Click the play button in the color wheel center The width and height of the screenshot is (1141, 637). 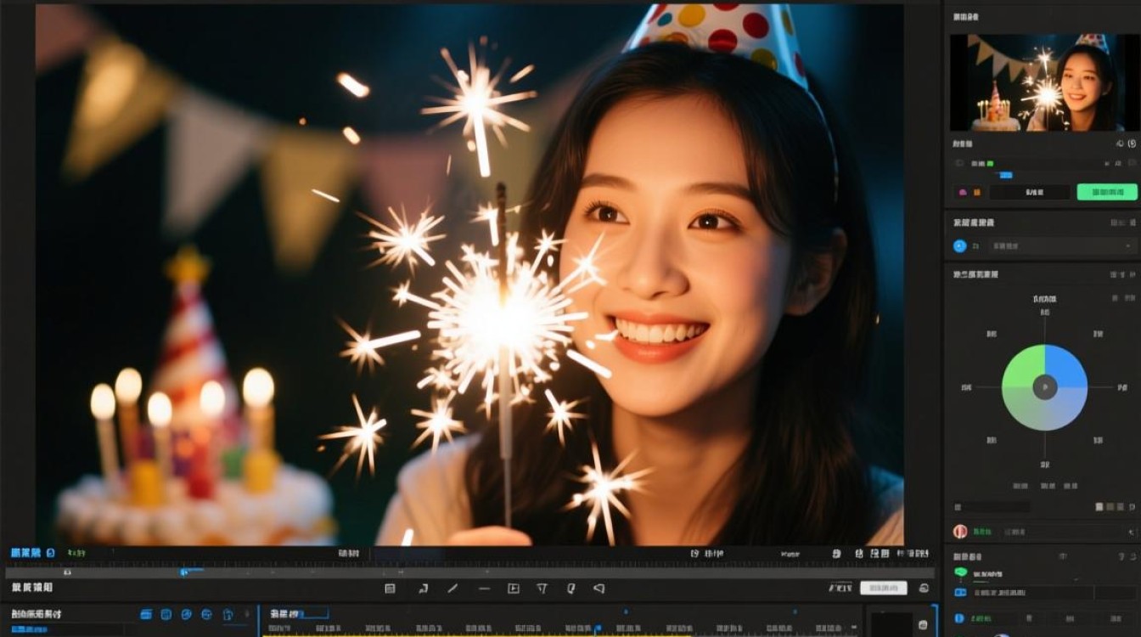(1044, 387)
